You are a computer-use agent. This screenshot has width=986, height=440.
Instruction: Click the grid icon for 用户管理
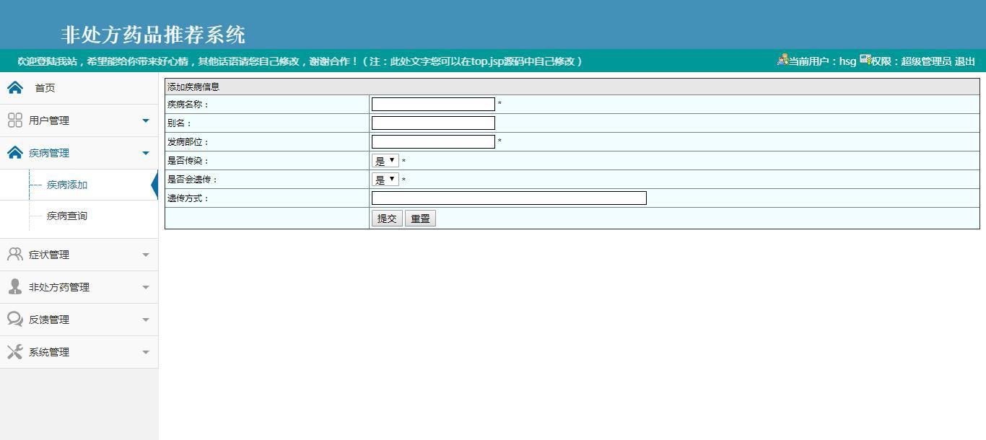point(14,120)
